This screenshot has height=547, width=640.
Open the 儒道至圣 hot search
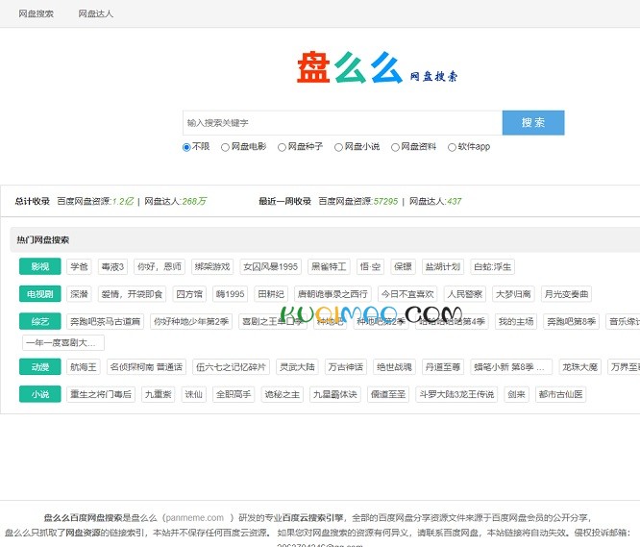388,394
